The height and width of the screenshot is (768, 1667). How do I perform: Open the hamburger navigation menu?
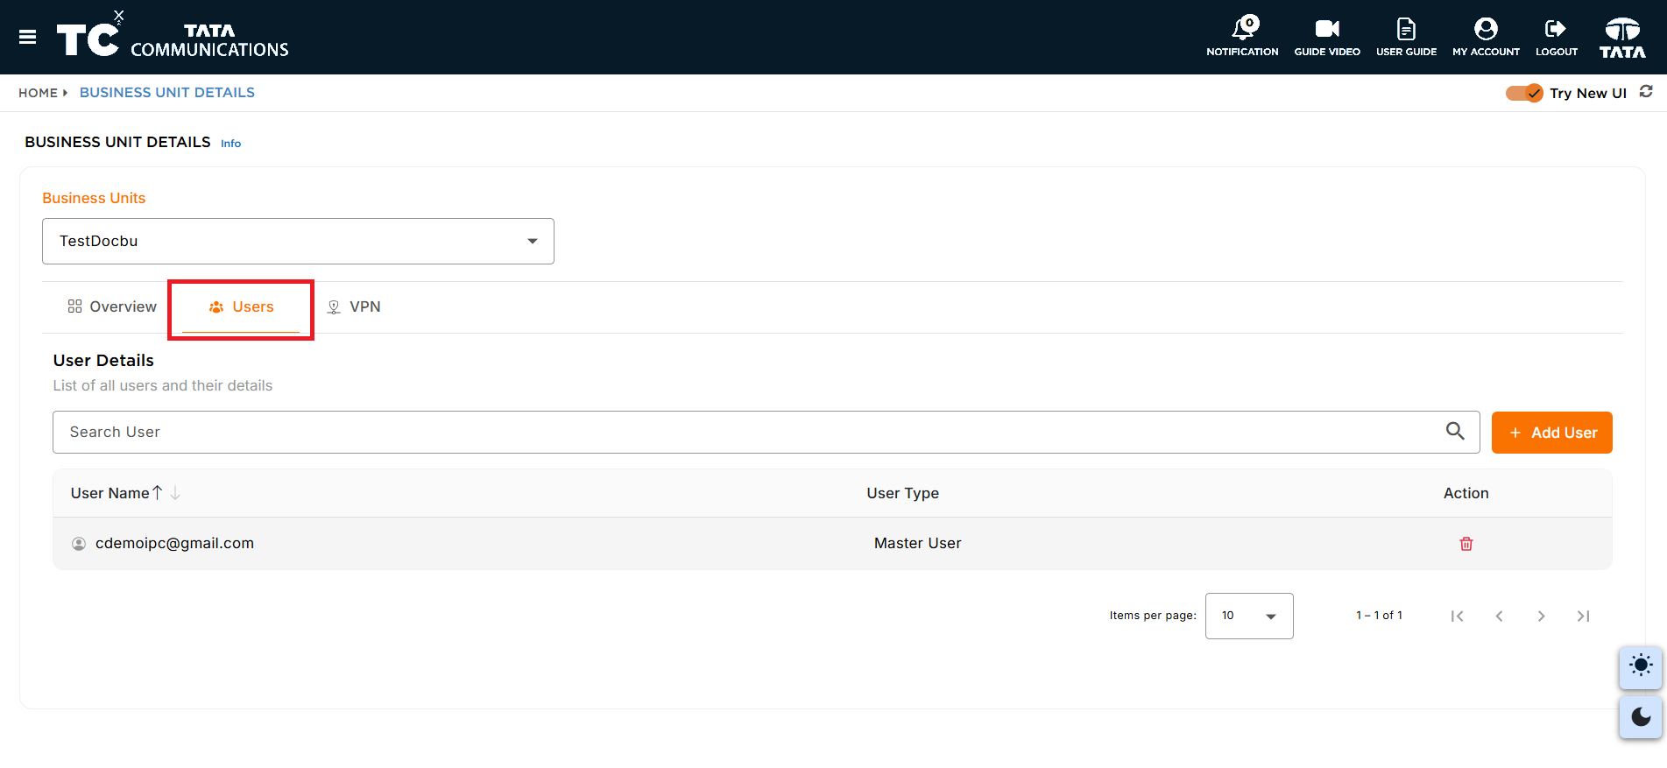pyautogui.click(x=28, y=37)
